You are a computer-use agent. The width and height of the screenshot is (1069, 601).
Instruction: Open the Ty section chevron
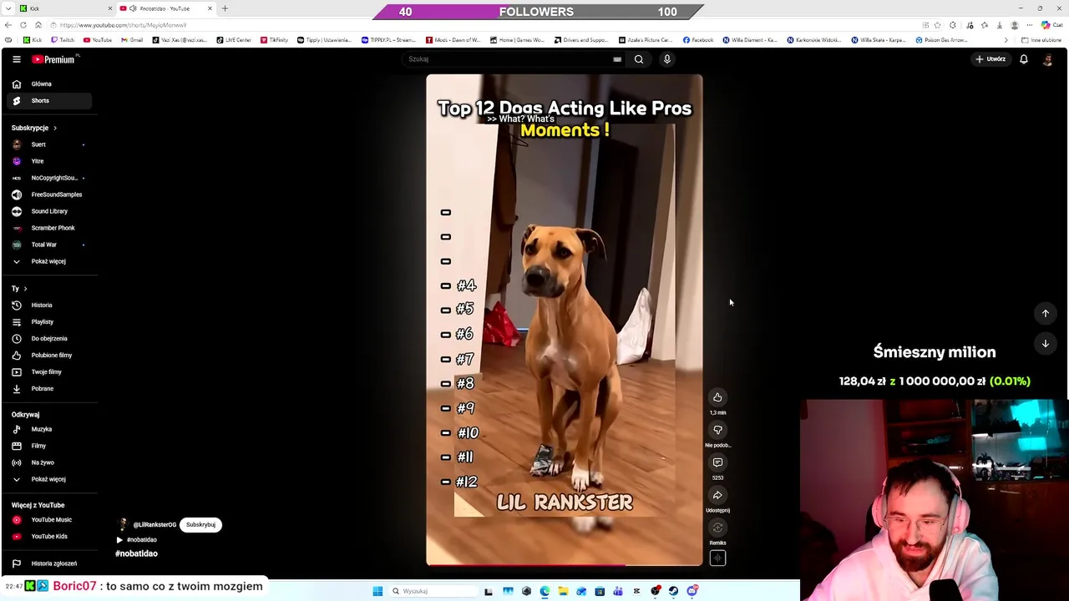25,288
